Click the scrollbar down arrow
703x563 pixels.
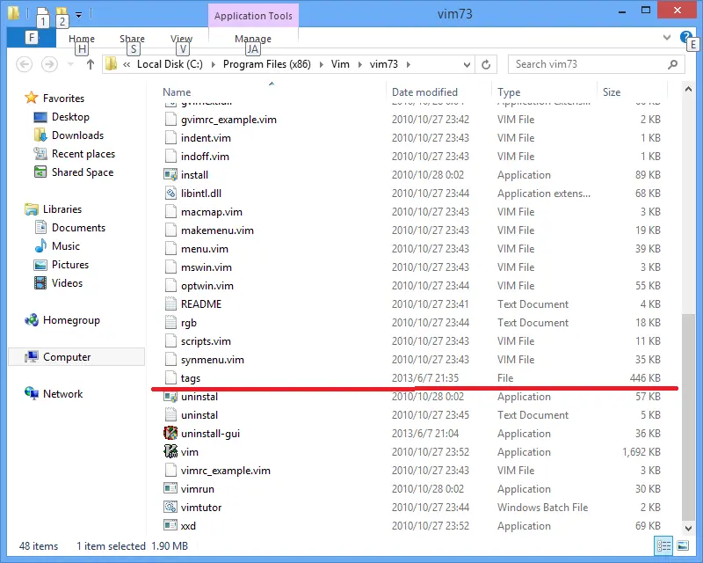[x=688, y=528]
